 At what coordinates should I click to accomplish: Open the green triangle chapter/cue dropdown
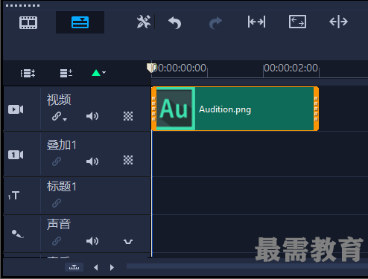point(98,73)
